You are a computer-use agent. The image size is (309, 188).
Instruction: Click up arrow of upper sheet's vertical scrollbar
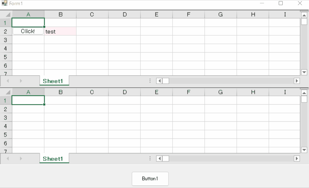[304, 15]
